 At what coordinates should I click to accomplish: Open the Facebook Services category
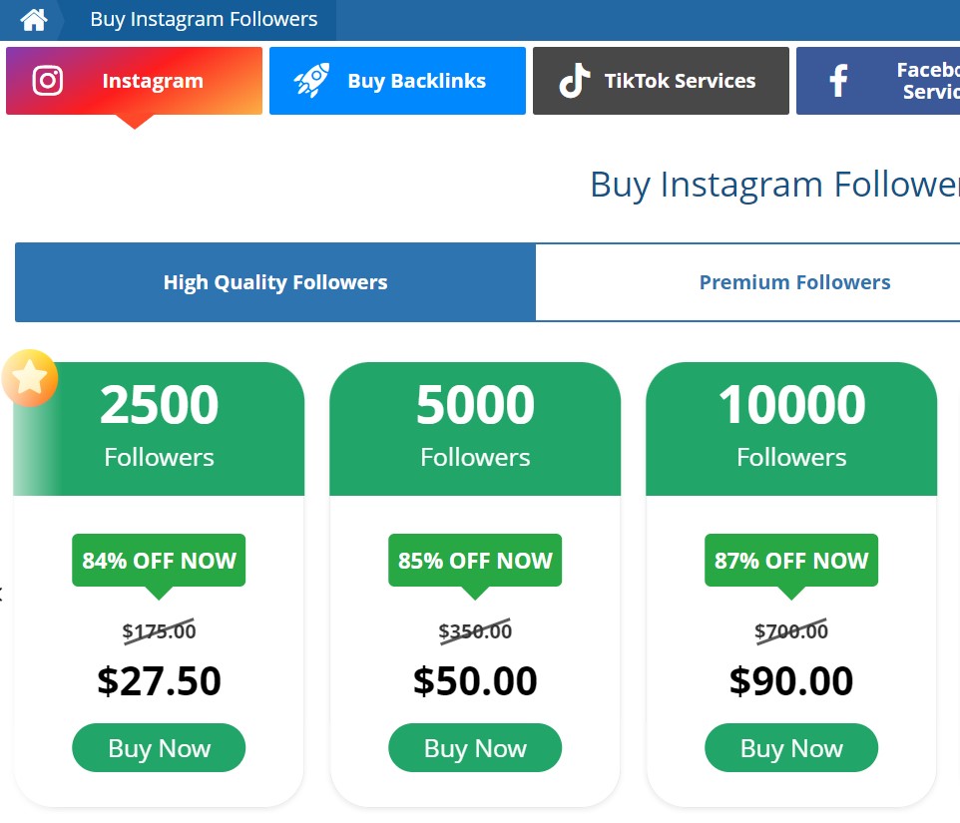tap(878, 81)
